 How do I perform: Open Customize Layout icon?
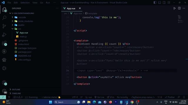(x=169, y=3)
